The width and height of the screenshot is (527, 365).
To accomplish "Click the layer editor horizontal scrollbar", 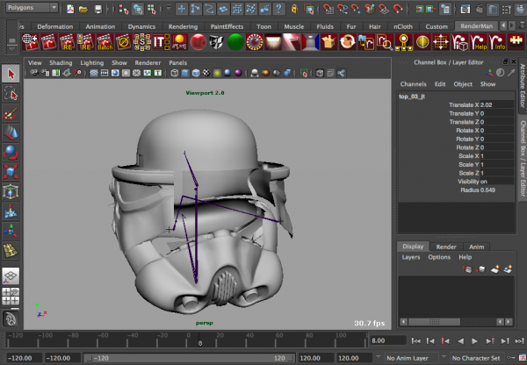I will point(434,322).
